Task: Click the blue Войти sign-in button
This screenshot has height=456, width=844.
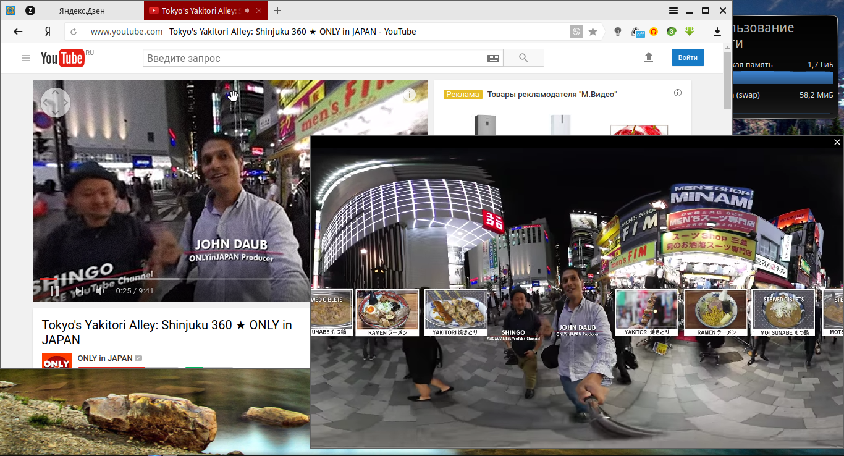Action: 688,57
